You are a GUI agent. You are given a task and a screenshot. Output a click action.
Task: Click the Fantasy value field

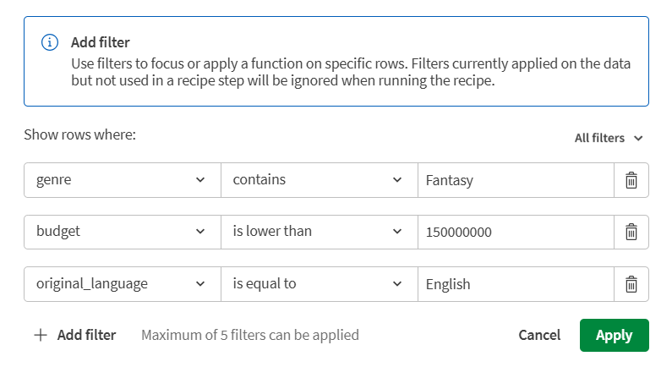tap(515, 180)
